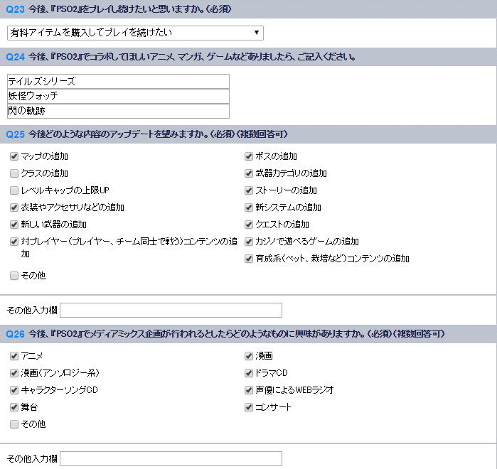Click the Q26 その他入力欄 text field
This screenshot has width=497, height=469.
click(171, 458)
